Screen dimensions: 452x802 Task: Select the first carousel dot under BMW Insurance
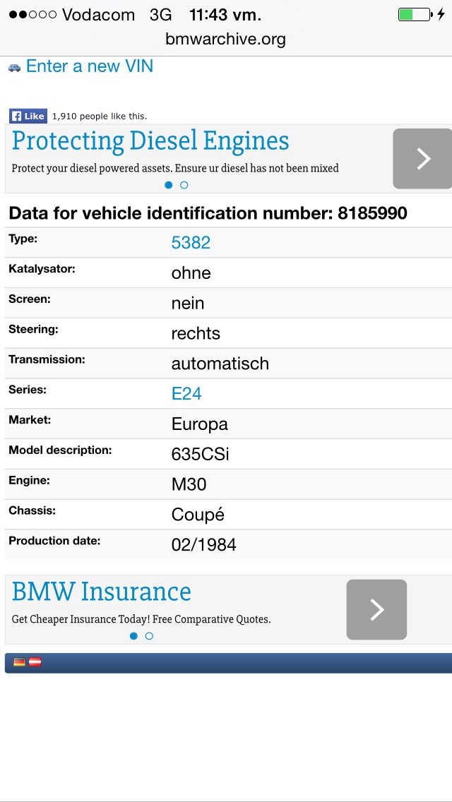pos(133,636)
